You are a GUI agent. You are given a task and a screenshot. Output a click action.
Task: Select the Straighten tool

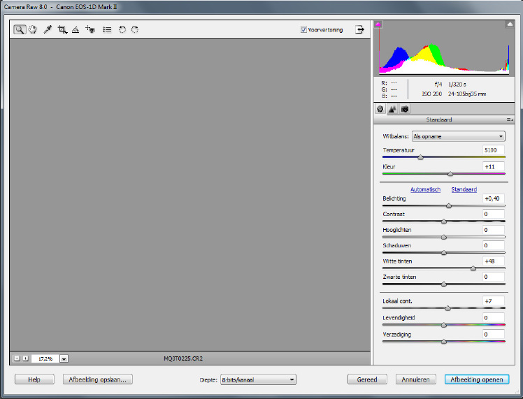click(x=76, y=29)
